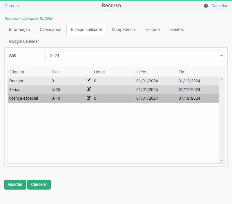Click the 0/10 days value
The height and width of the screenshot is (204, 232).
56,98
